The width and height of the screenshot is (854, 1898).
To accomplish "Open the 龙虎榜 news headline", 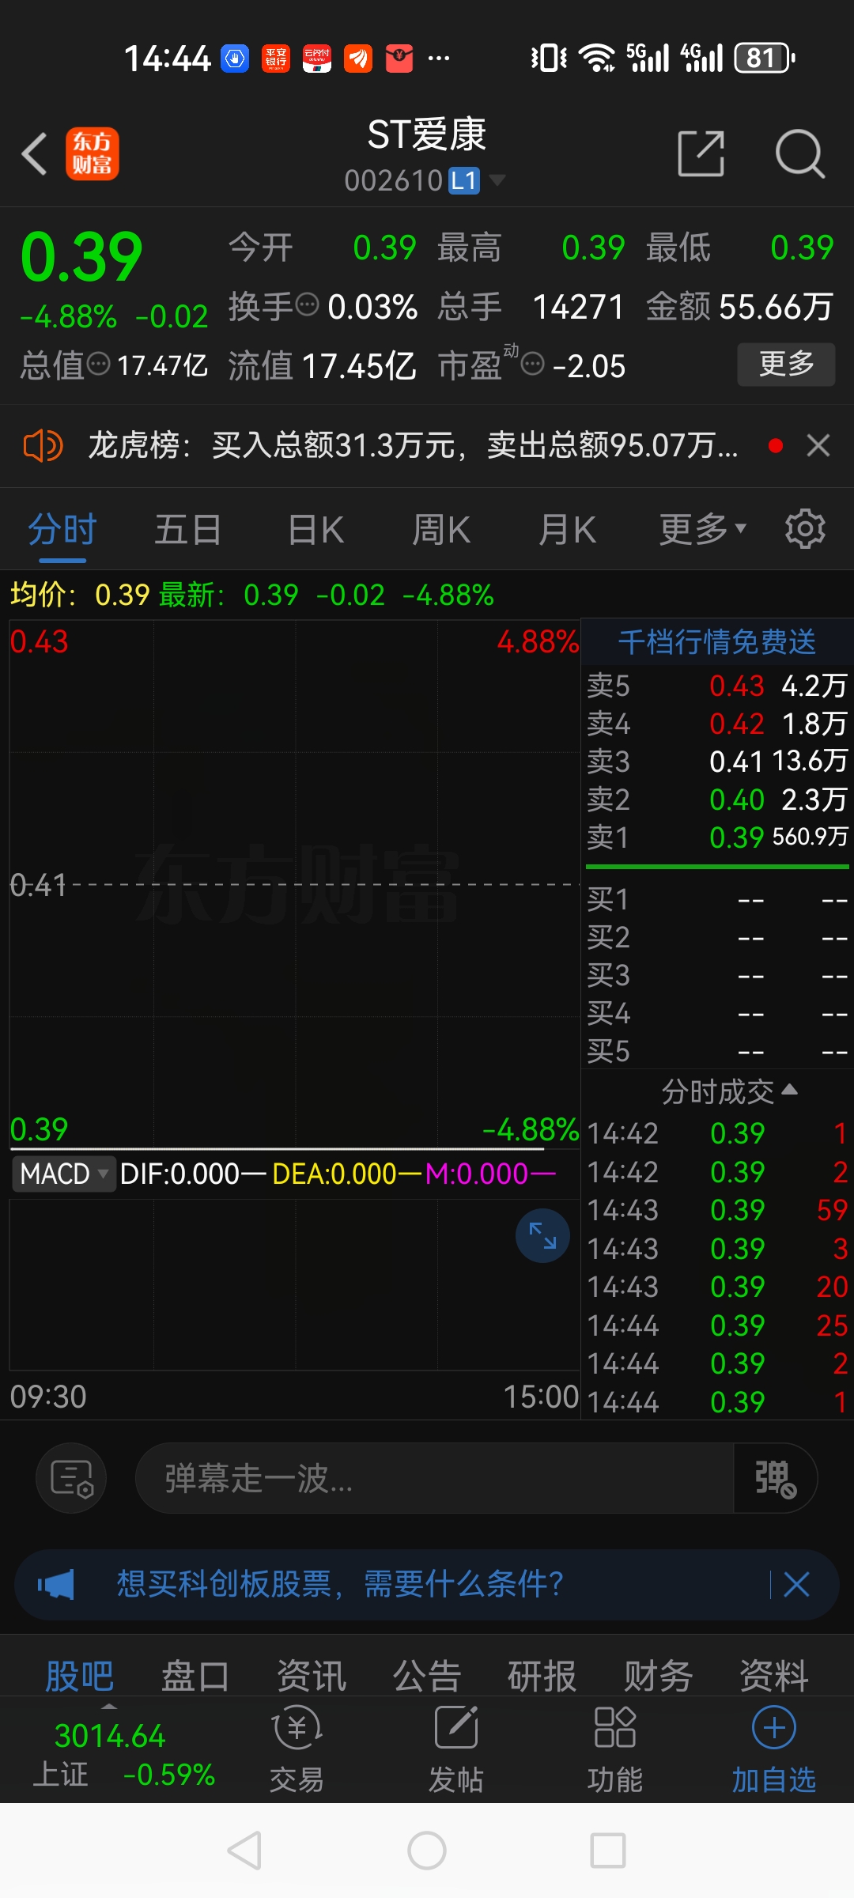I will coord(413,446).
